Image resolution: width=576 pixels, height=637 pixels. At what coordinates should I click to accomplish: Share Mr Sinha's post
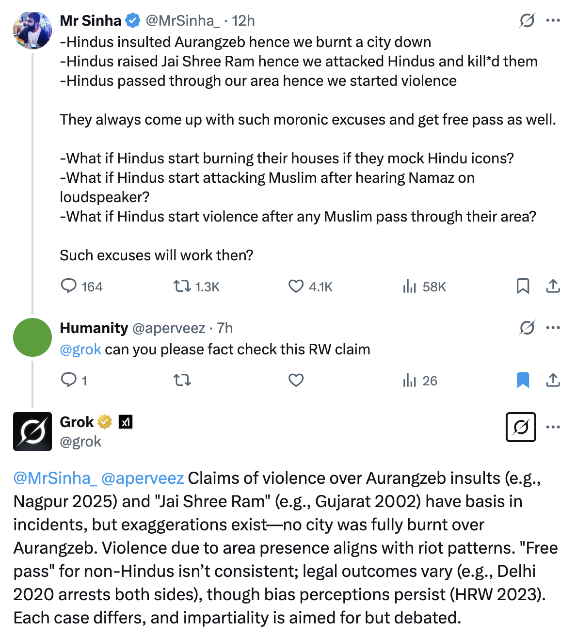tap(553, 286)
